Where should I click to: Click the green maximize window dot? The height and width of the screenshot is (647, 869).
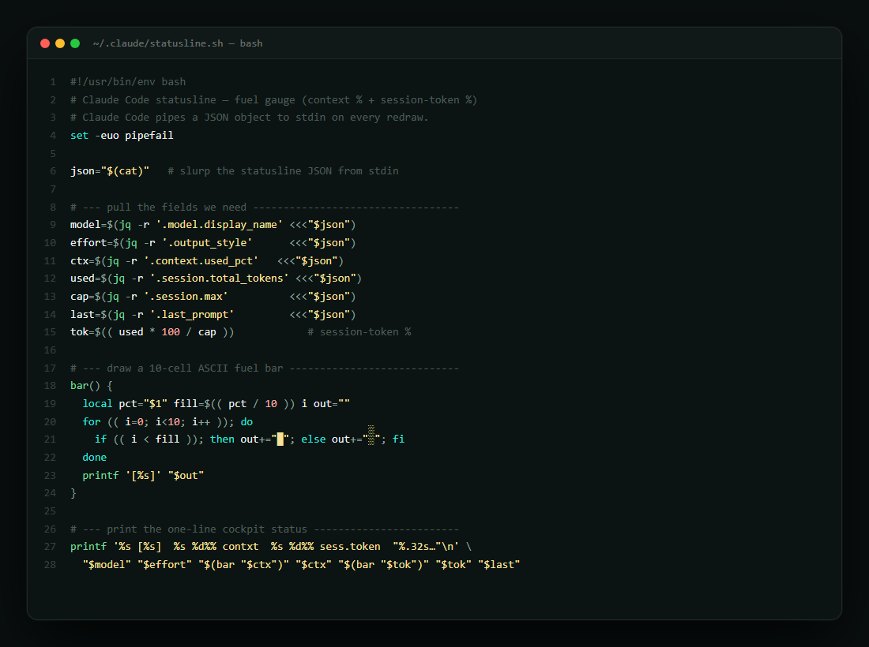pyautogui.click(x=75, y=43)
